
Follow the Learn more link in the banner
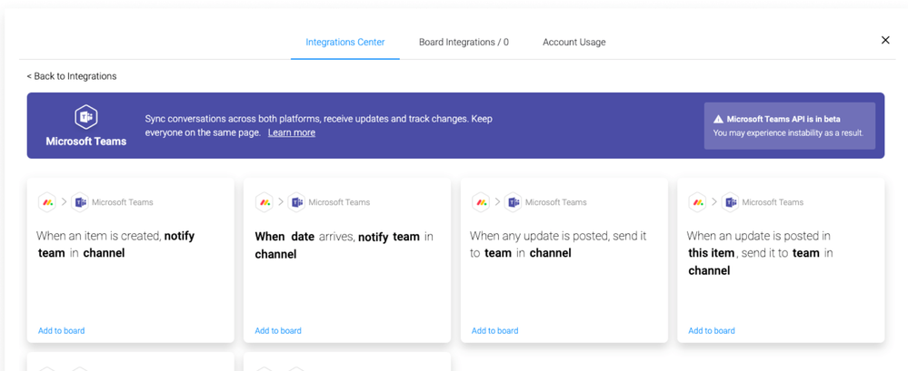[x=291, y=132]
